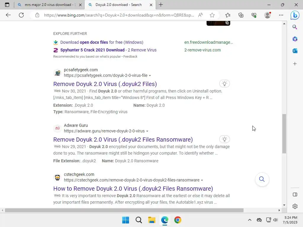Expand adware.guru URL dropdown arrow
This screenshot has width=303, height=227.
point(147,131)
